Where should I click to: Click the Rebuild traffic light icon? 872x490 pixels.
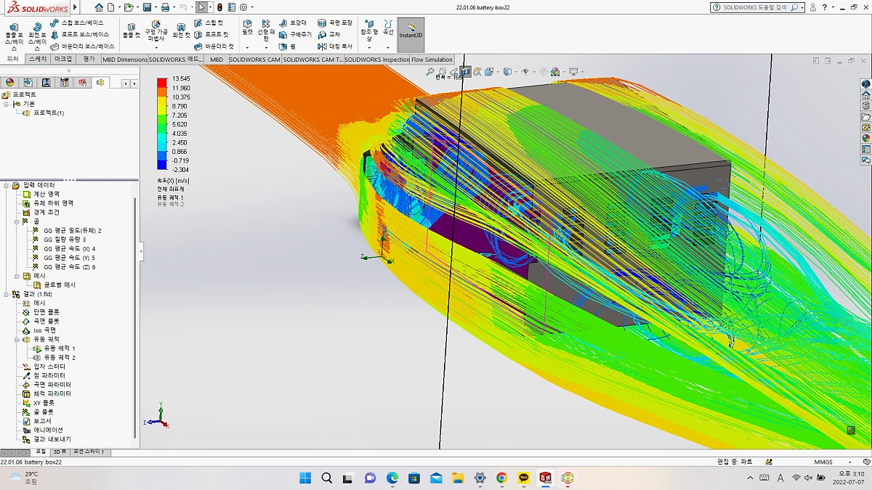220,7
